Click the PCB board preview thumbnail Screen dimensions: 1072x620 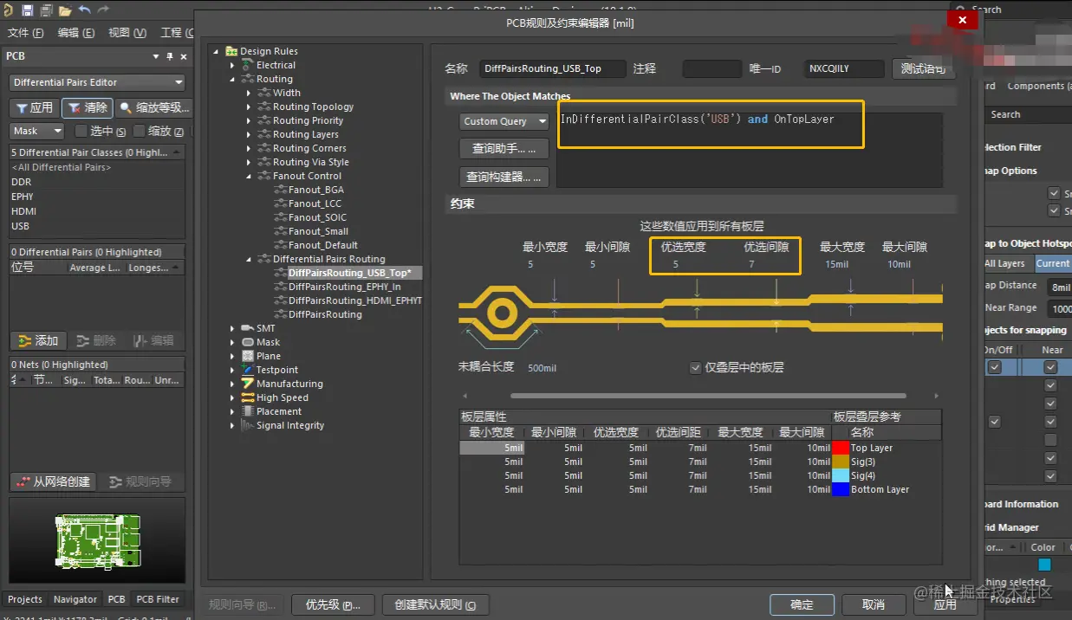pos(97,539)
